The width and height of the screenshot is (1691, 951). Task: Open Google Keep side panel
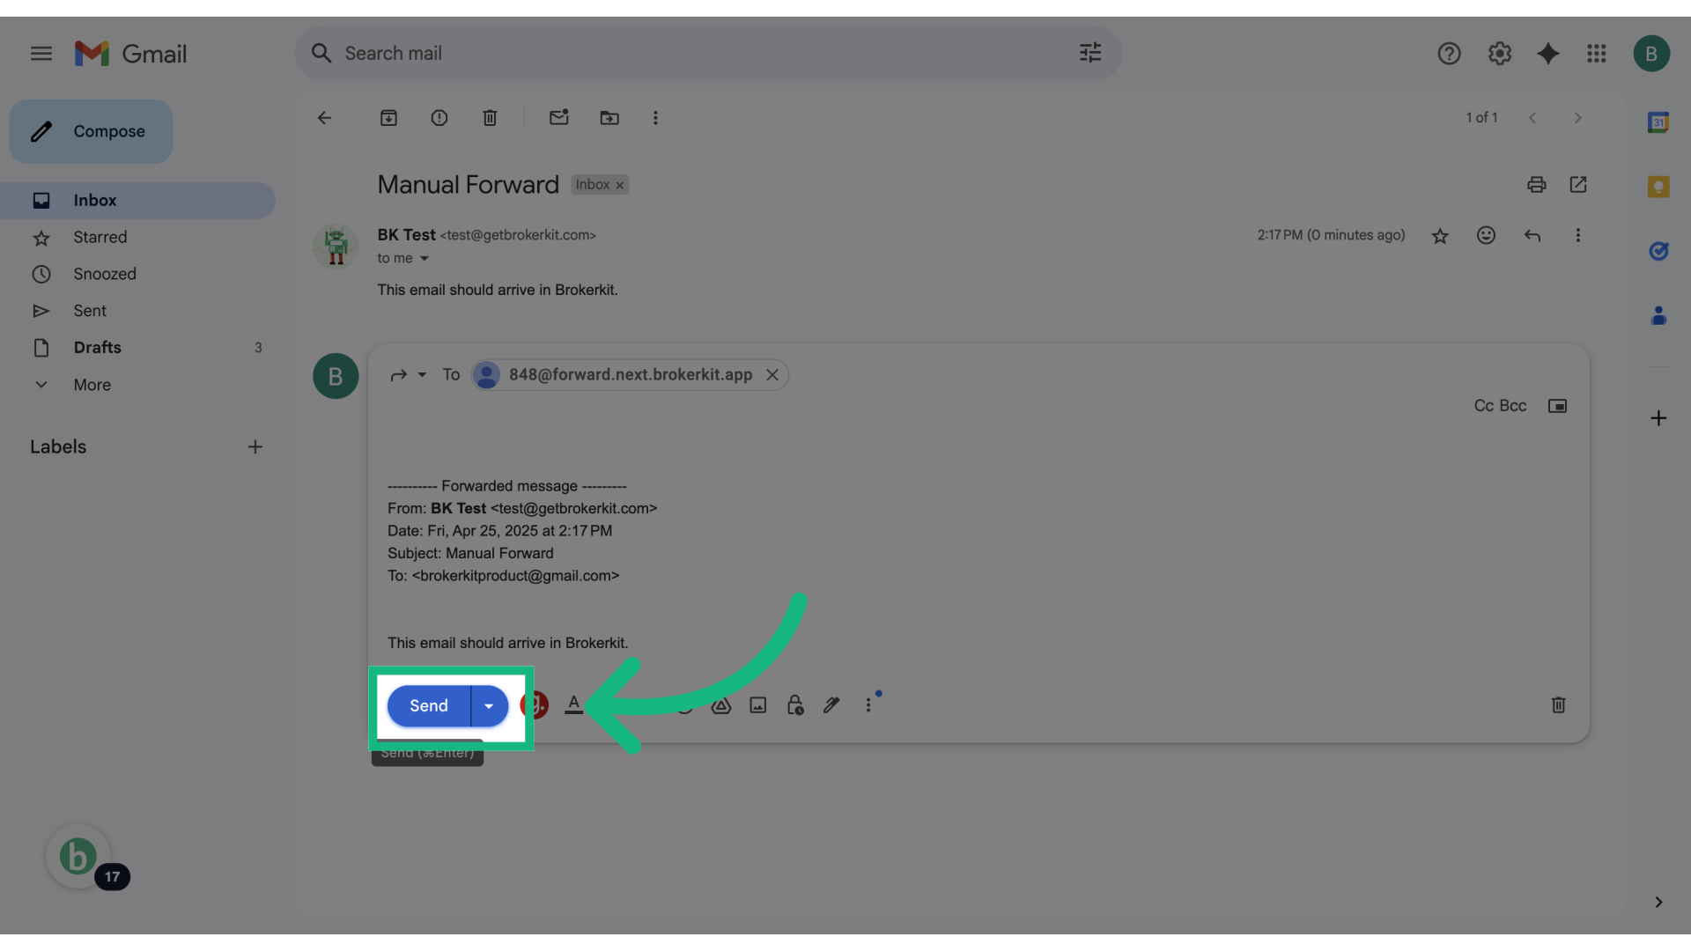point(1659,187)
